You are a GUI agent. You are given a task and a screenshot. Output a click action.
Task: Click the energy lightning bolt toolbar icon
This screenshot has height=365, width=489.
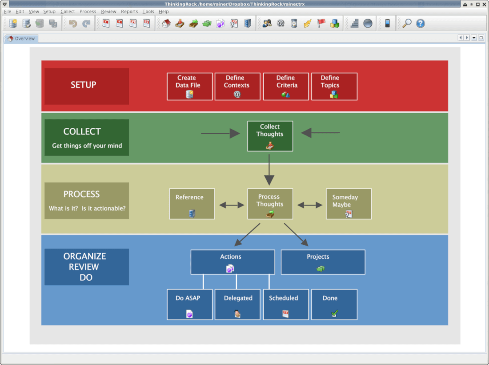308,24
